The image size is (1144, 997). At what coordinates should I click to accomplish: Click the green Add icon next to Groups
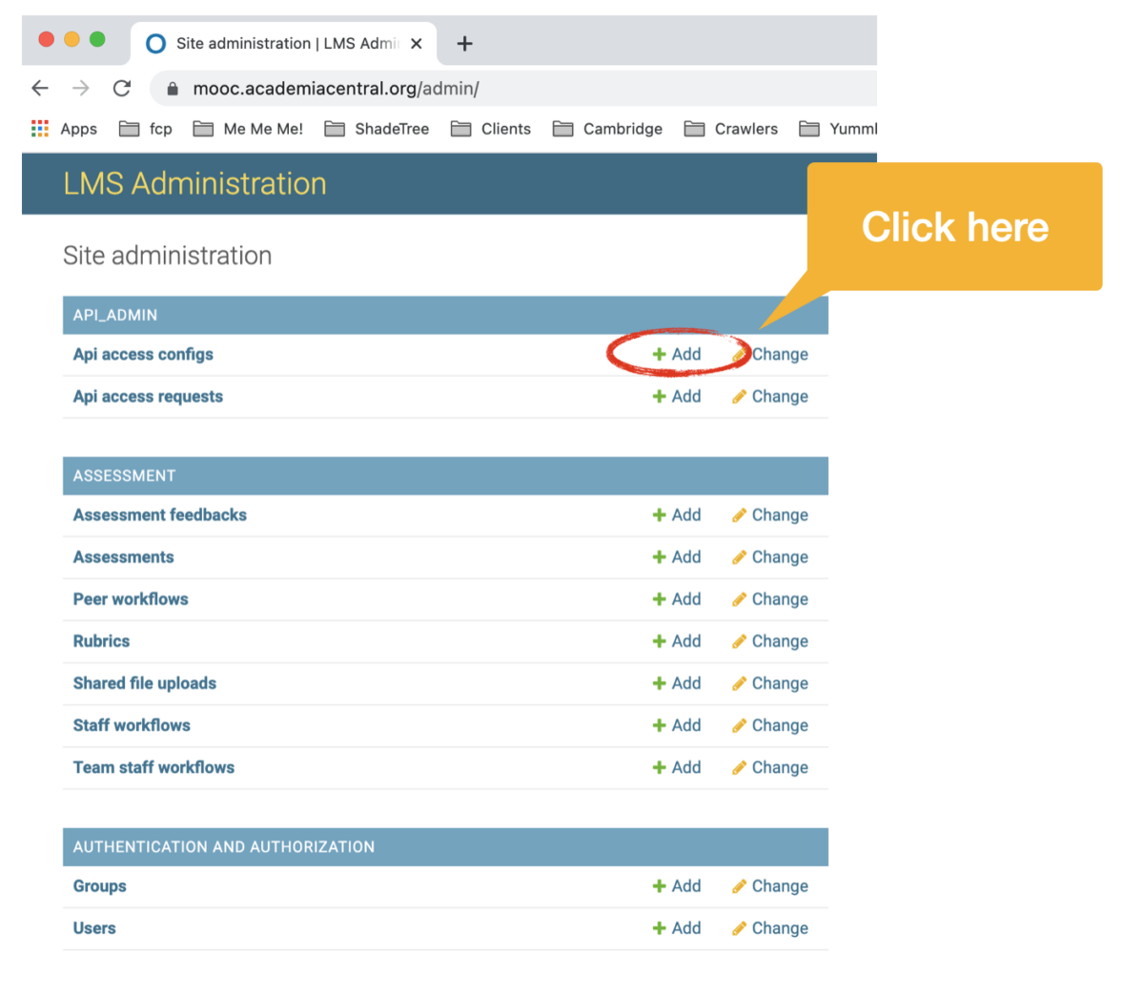click(657, 885)
